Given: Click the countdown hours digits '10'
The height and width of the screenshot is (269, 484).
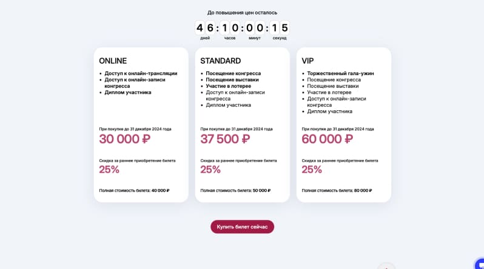Looking at the screenshot, I should pyautogui.click(x=230, y=28).
